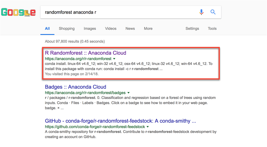Open dropdown arrow next to github.com conda-forge URL
Viewport: 267px width, 147px height.
148,127
